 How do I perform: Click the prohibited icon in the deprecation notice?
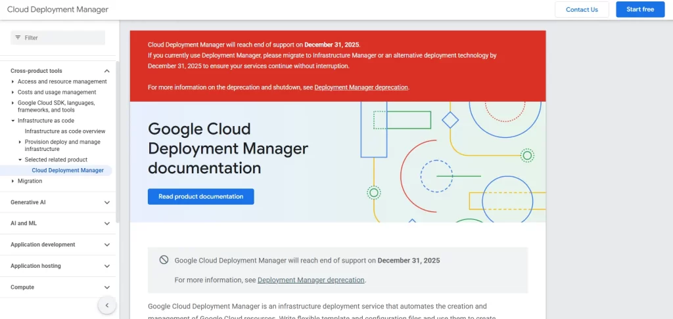pos(164,260)
